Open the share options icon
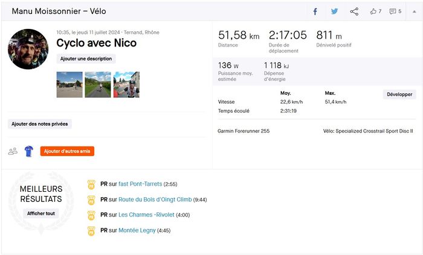423x255 pixels. coord(354,11)
